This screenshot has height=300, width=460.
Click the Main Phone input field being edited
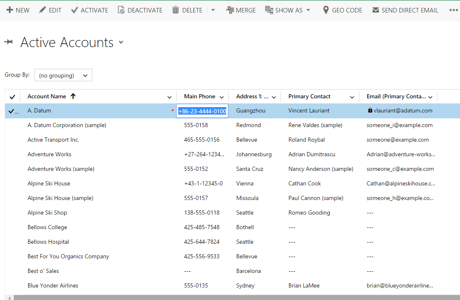click(x=202, y=110)
